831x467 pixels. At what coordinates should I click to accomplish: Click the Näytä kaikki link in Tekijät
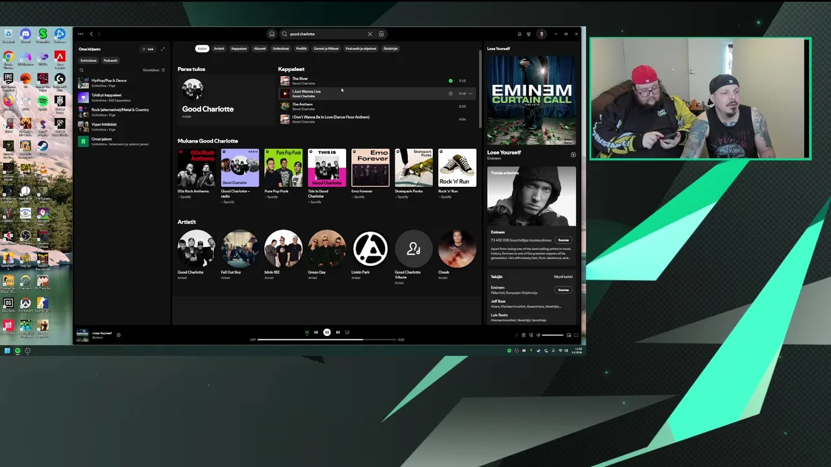click(x=563, y=277)
